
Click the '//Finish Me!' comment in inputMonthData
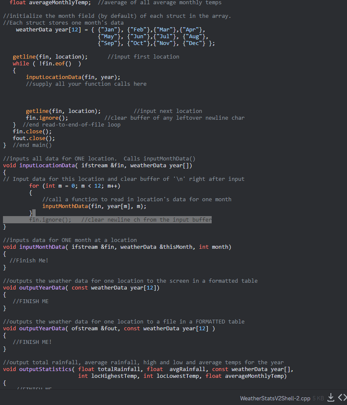point(29,261)
